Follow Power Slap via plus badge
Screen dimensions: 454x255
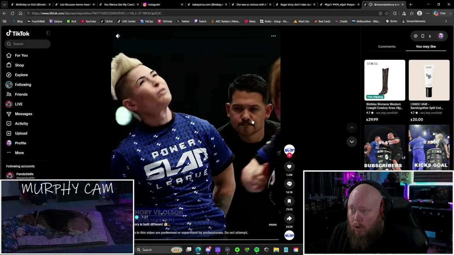(289, 155)
